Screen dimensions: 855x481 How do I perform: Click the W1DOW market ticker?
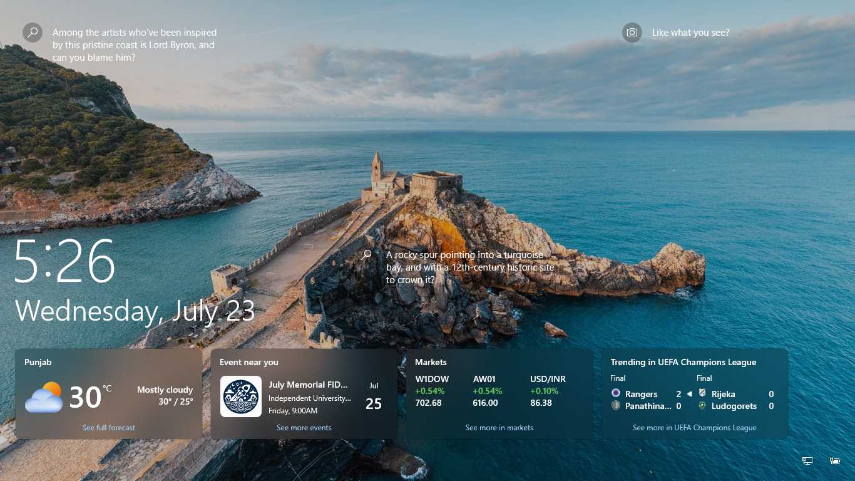[432, 379]
